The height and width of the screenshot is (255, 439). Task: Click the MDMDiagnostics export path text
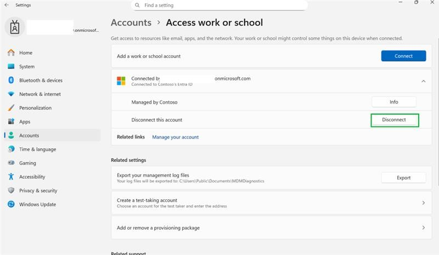[x=190, y=181]
